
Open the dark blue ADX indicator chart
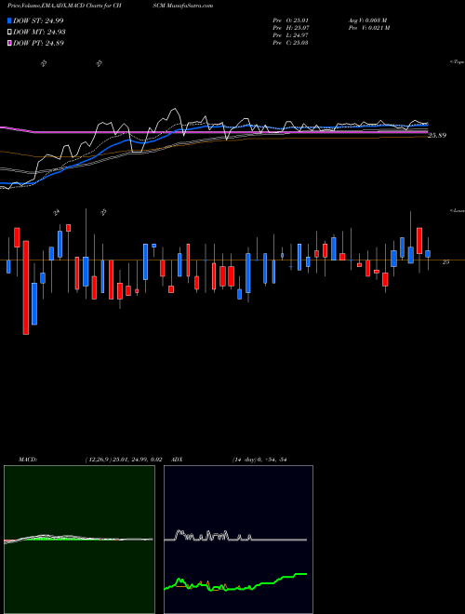[238, 540]
